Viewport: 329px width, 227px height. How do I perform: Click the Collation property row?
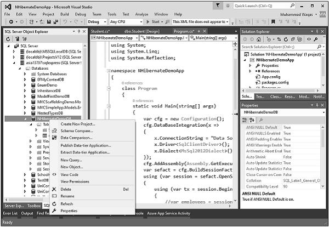click(282, 180)
